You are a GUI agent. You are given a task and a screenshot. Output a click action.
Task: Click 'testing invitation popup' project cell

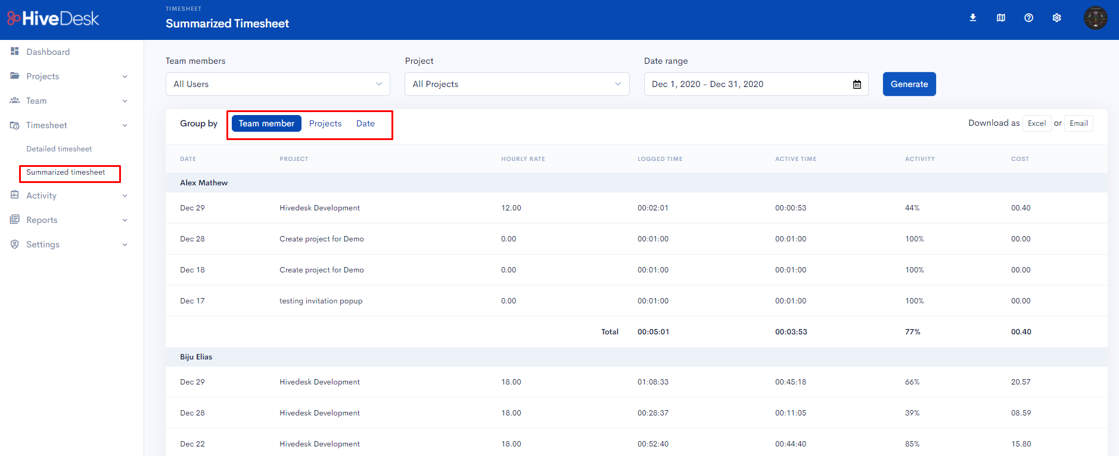pyautogui.click(x=321, y=301)
